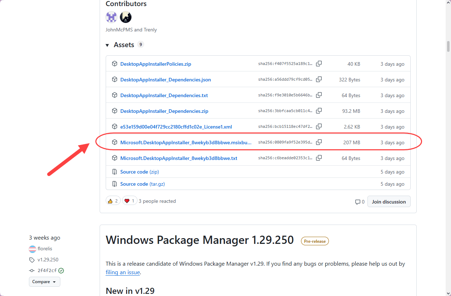Show verified commit checkmark details
The width and height of the screenshot is (451, 296).
coord(61,271)
